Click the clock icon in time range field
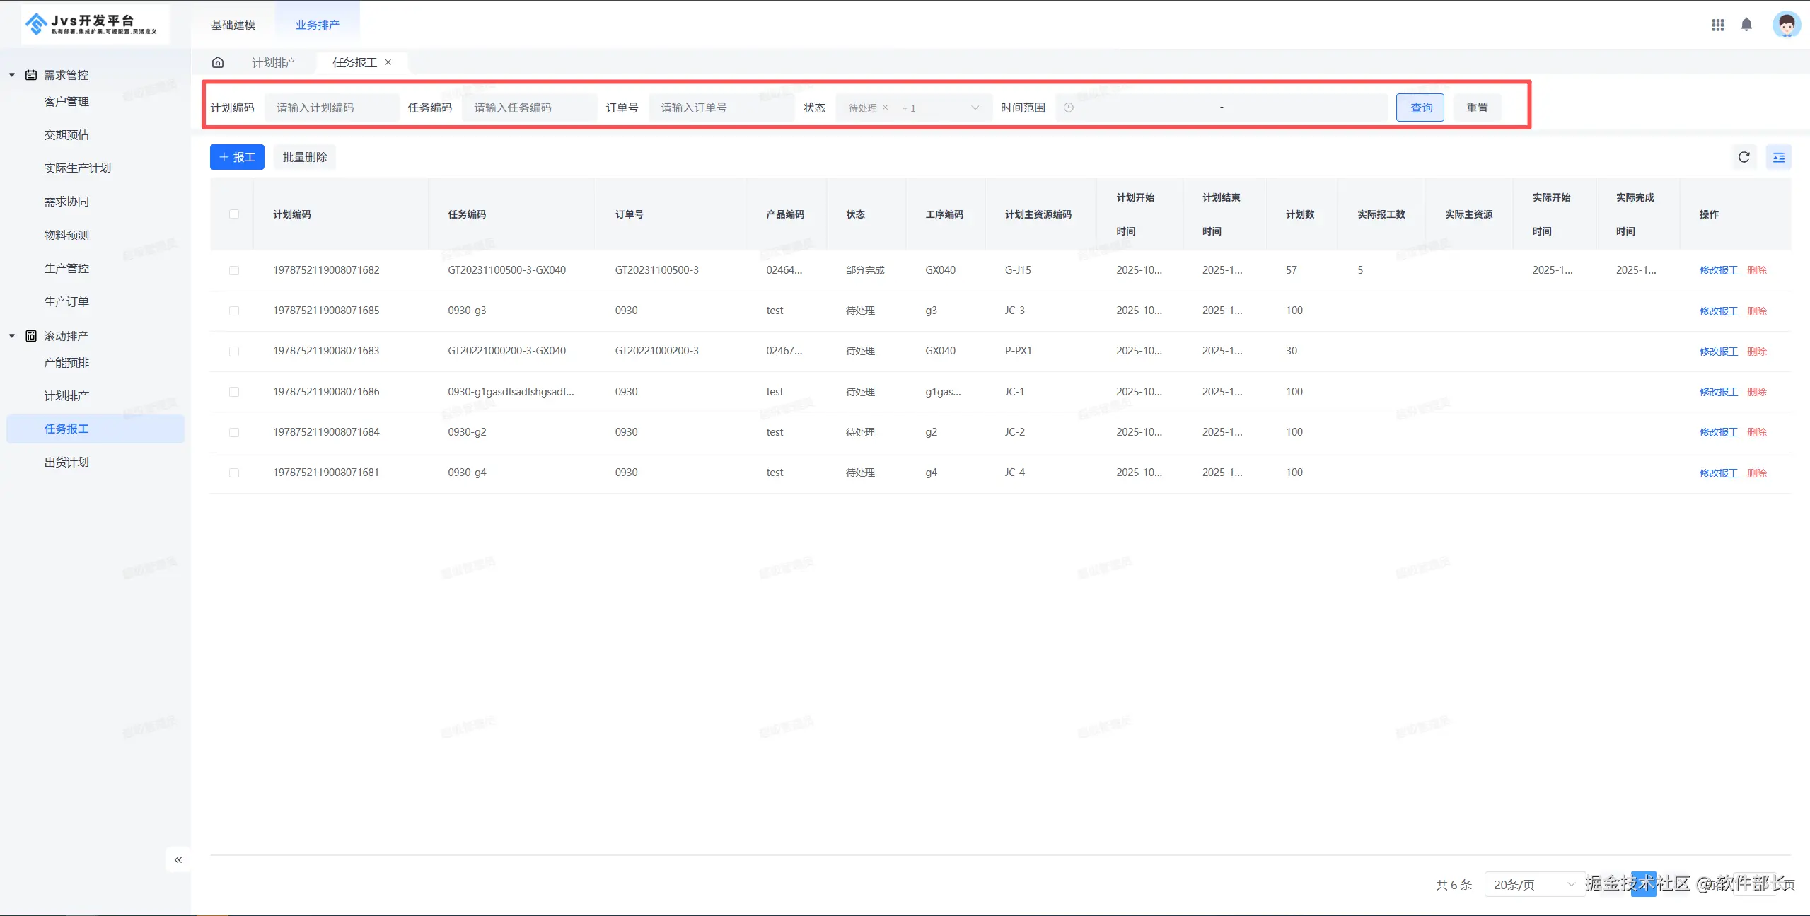Image resolution: width=1810 pixels, height=916 pixels. pyautogui.click(x=1069, y=108)
